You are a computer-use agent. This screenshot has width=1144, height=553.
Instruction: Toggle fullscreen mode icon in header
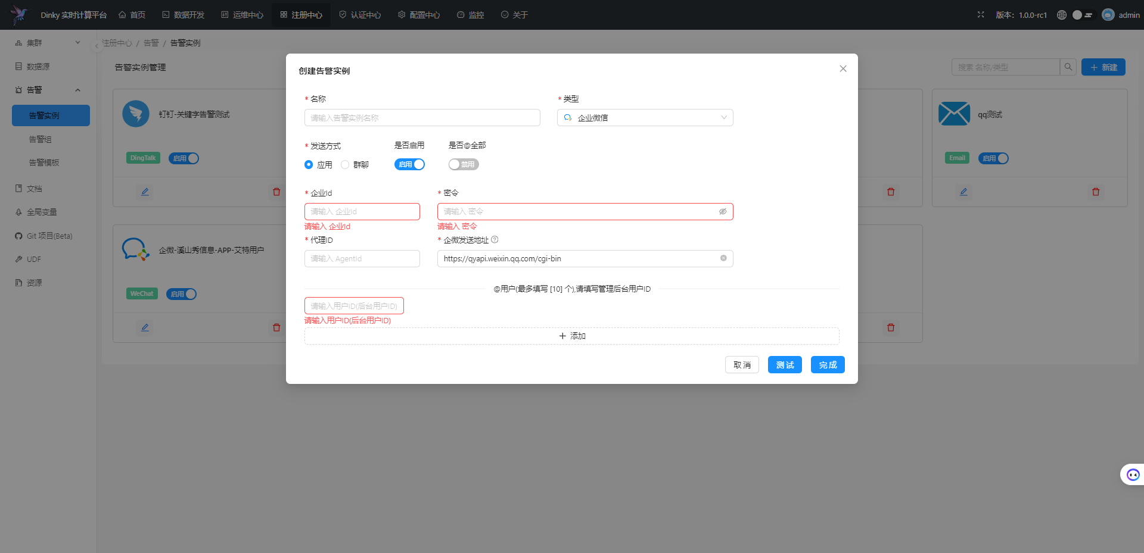981,15
